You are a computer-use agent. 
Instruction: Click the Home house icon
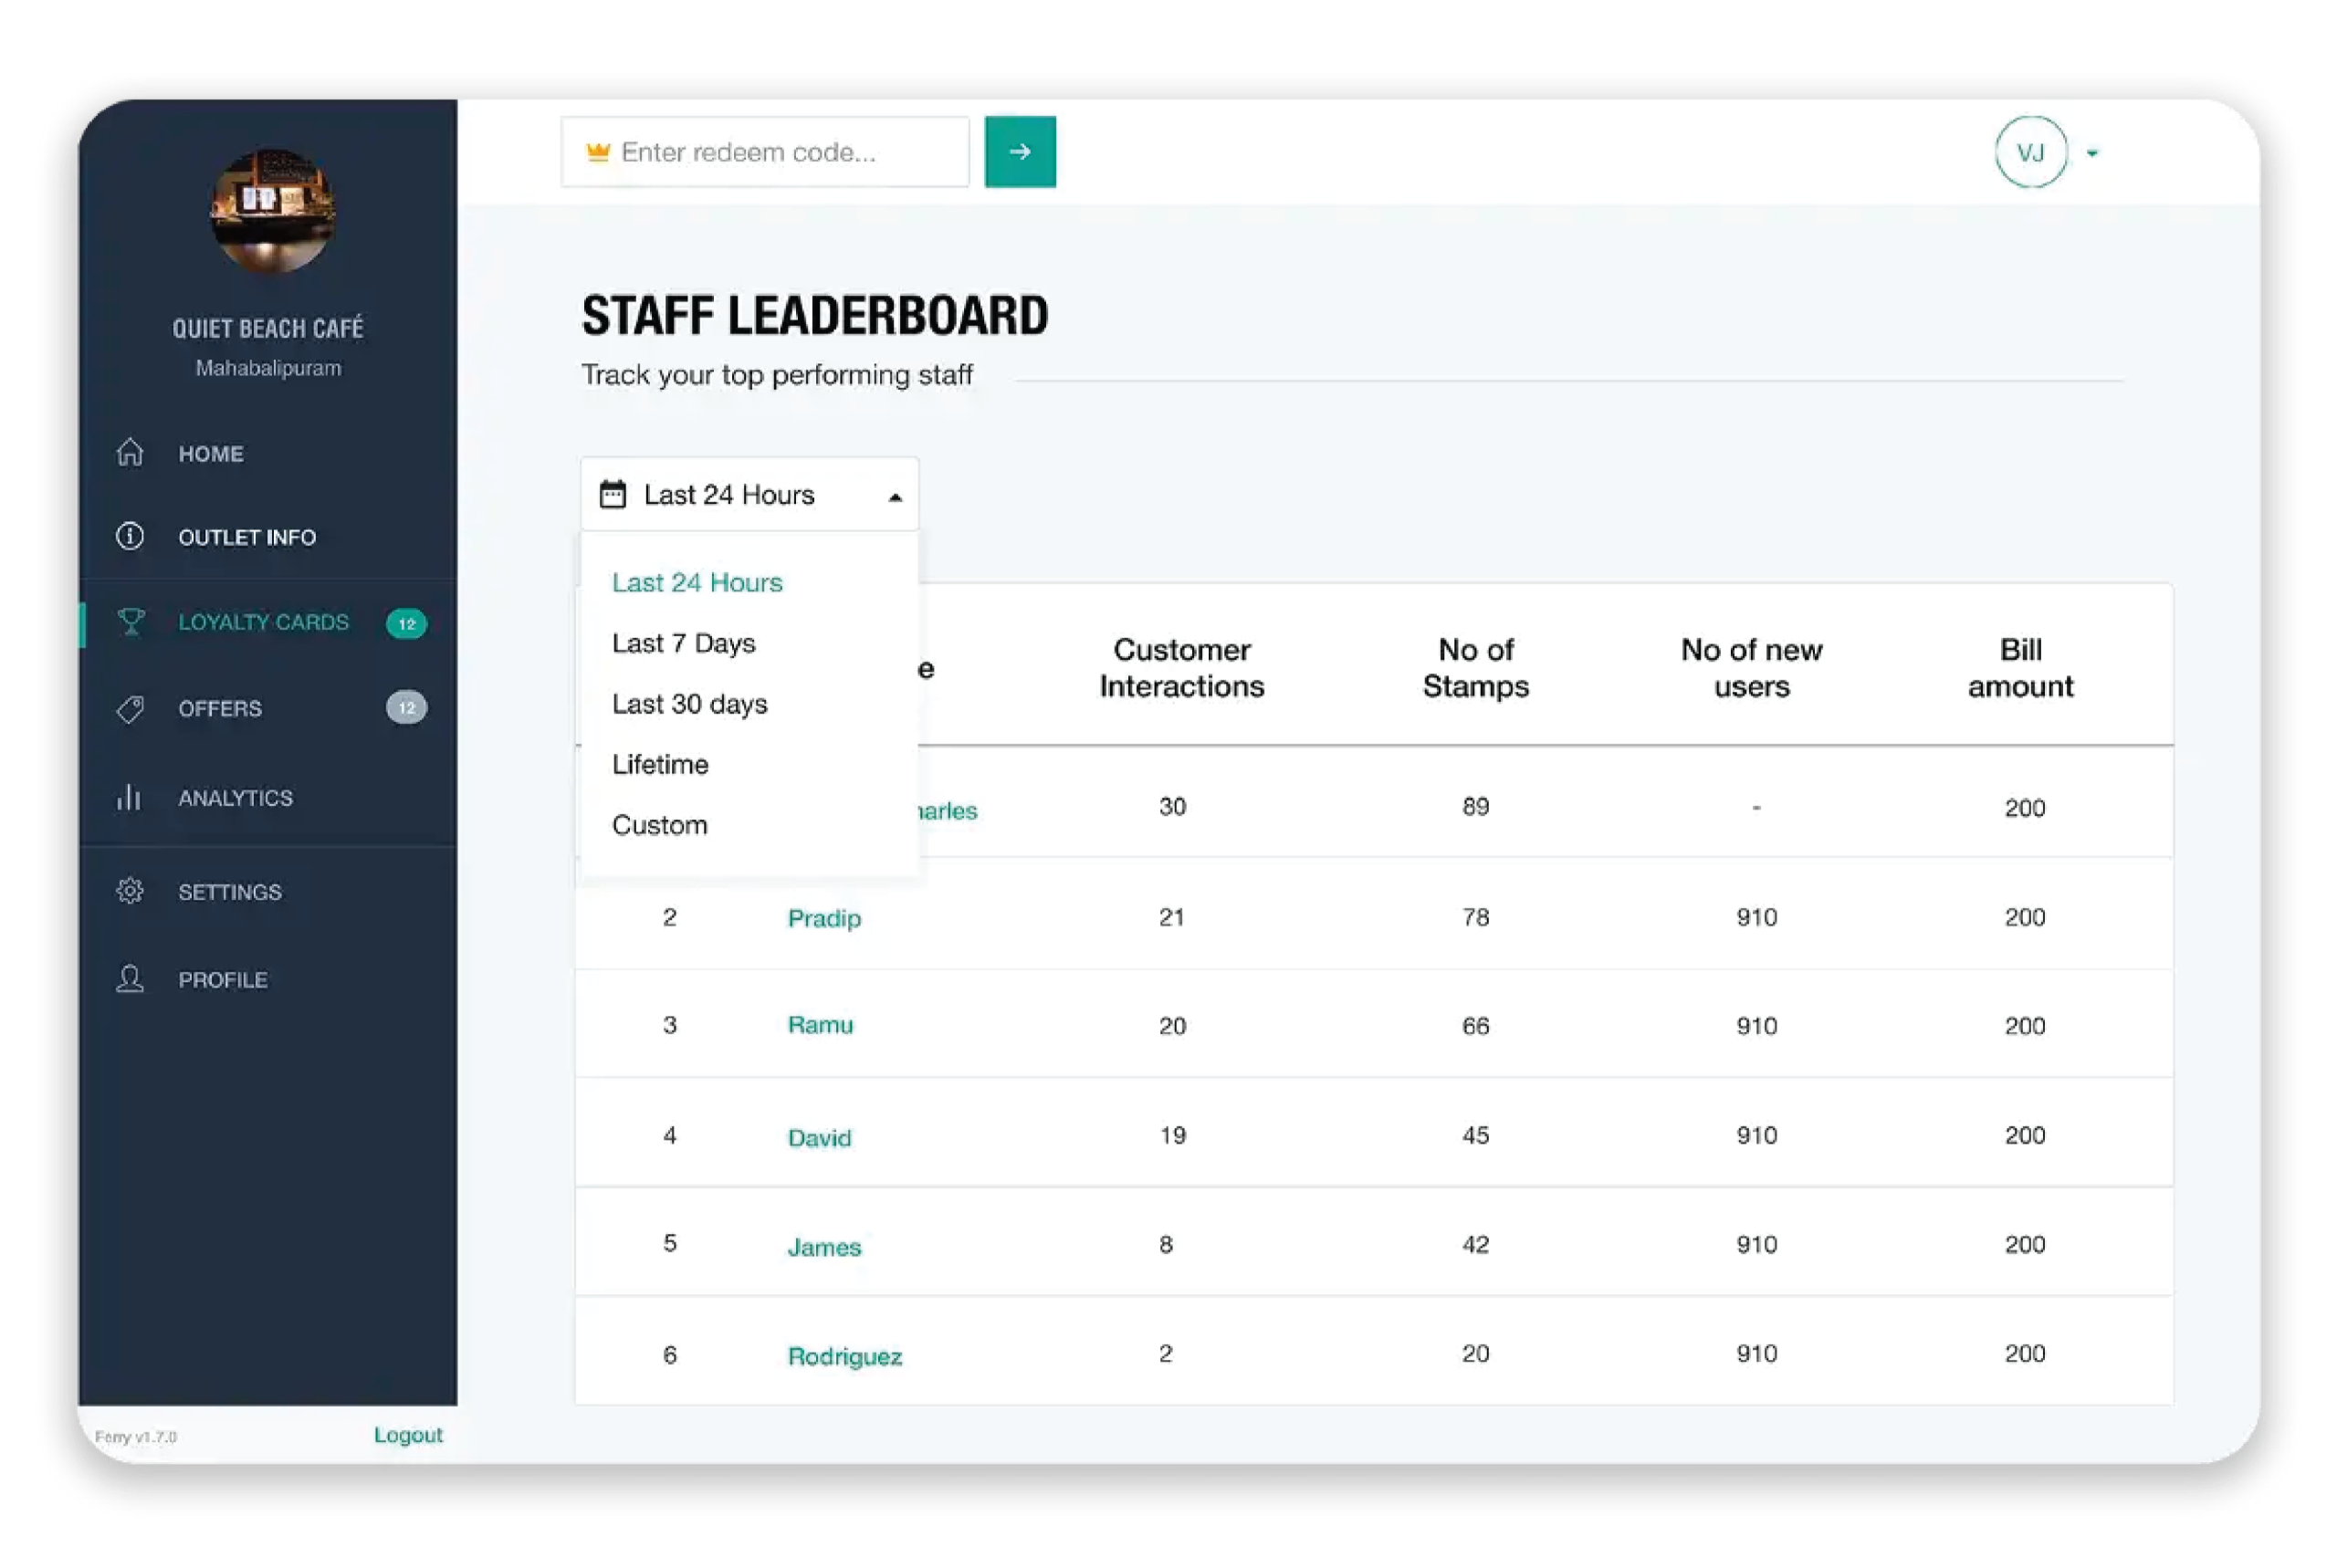tap(130, 453)
